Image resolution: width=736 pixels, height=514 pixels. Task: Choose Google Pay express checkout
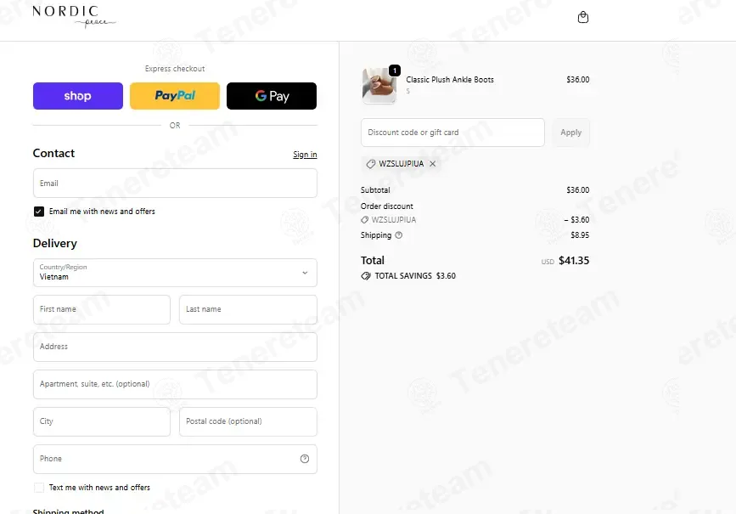point(272,96)
